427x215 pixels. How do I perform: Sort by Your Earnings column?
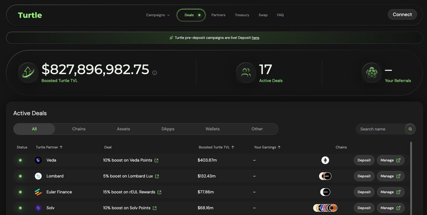pyautogui.click(x=268, y=147)
